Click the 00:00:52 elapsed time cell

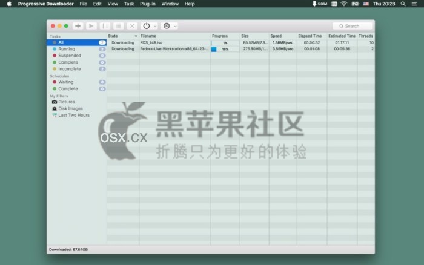tap(312, 42)
